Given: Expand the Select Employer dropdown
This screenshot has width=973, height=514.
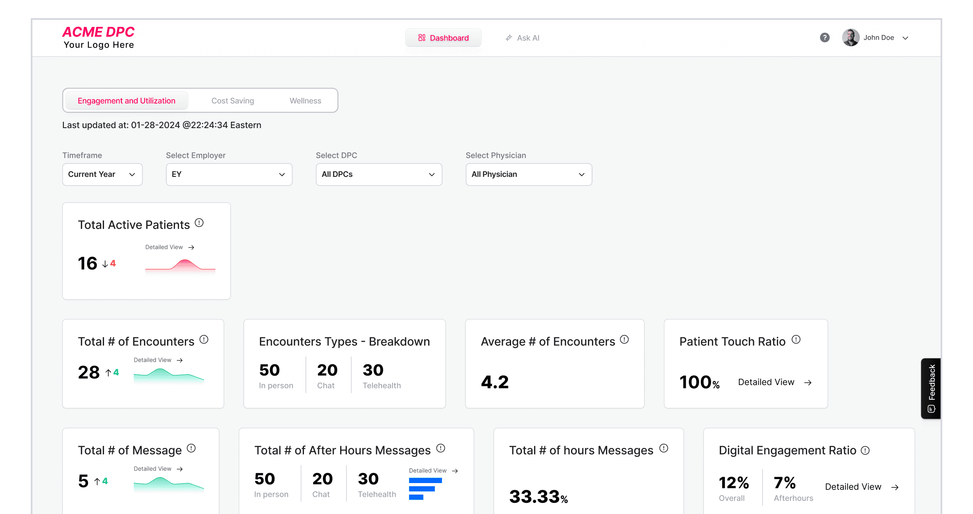Looking at the screenshot, I should tap(229, 175).
